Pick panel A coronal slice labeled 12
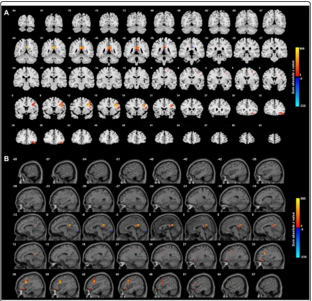Image resolution: width=312 pixels, height=301 pixels. pos(81,108)
